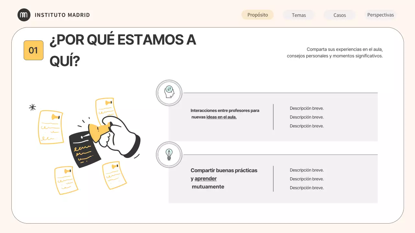Click the highlighted Propósito navigation pill
415x233 pixels.
(257, 15)
